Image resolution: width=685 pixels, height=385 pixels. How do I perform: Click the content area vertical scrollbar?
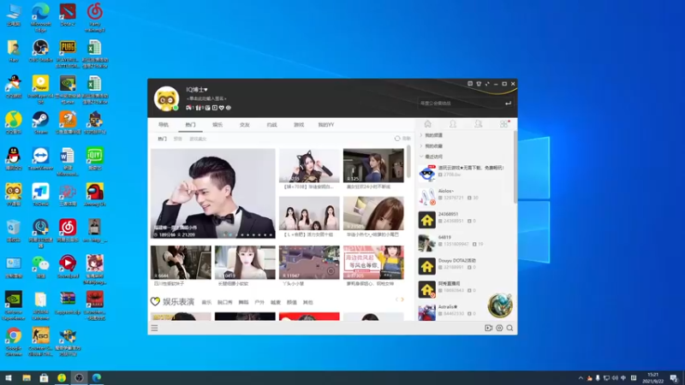click(409, 163)
